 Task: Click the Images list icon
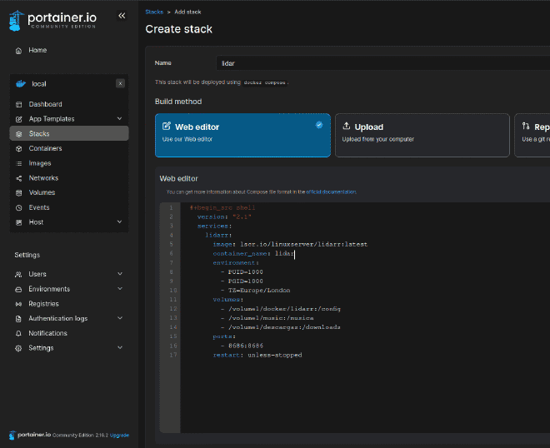(x=19, y=163)
